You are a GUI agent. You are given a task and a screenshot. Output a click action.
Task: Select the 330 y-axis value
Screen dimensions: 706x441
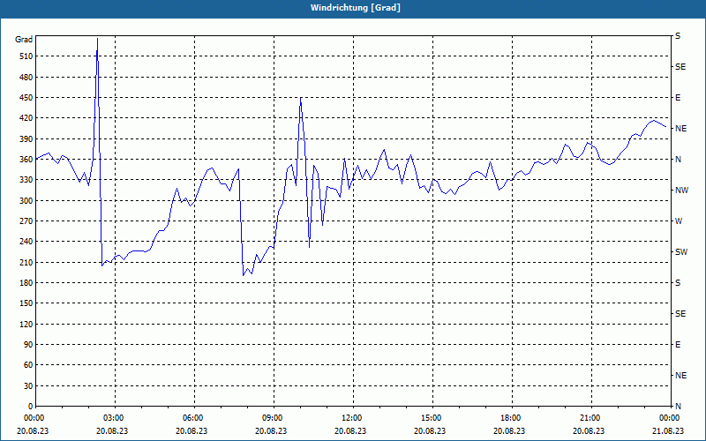click(x=26, y=180)
